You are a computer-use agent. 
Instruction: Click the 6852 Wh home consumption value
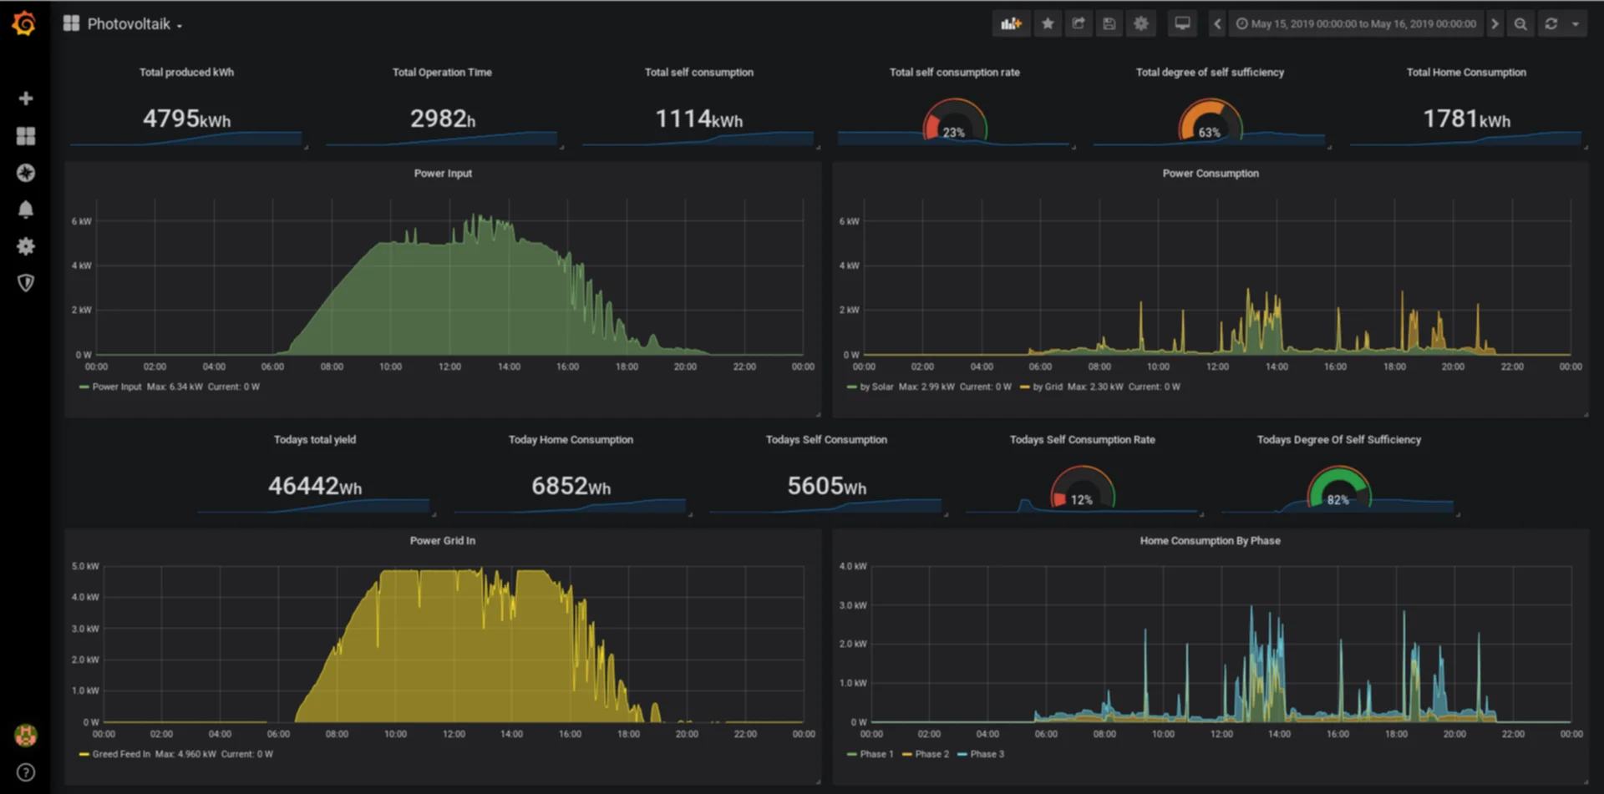coord(571,486)
